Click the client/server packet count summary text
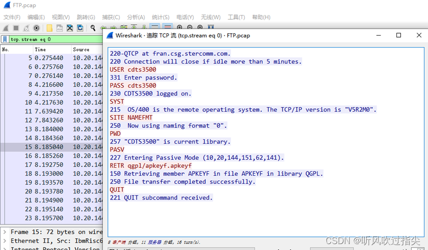 pos(154,243)
